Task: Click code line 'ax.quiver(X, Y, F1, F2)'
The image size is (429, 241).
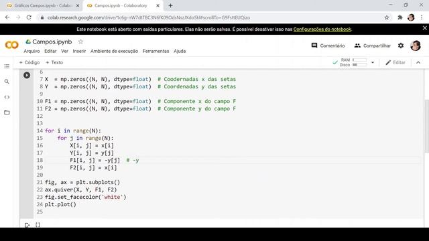Action: pos(80,189)
